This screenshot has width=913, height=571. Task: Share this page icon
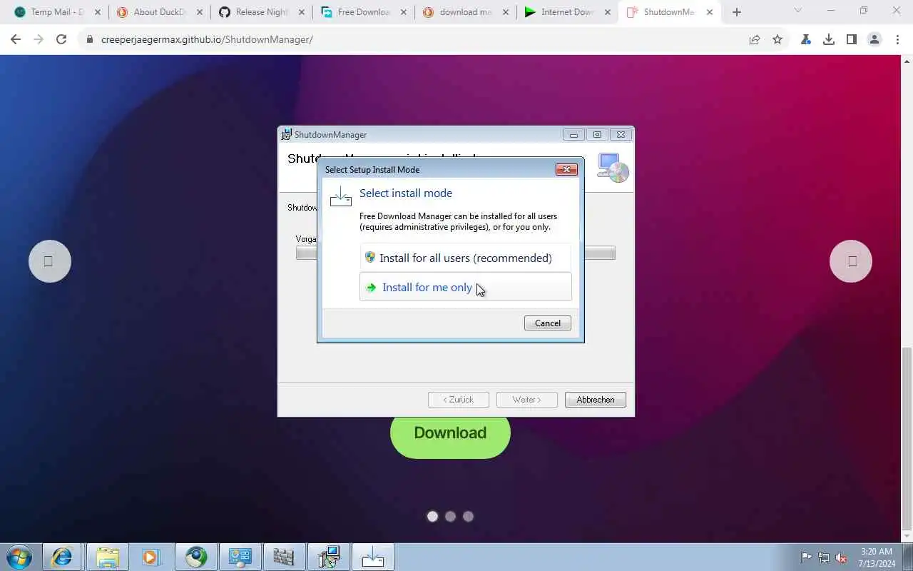pos(755,40)
